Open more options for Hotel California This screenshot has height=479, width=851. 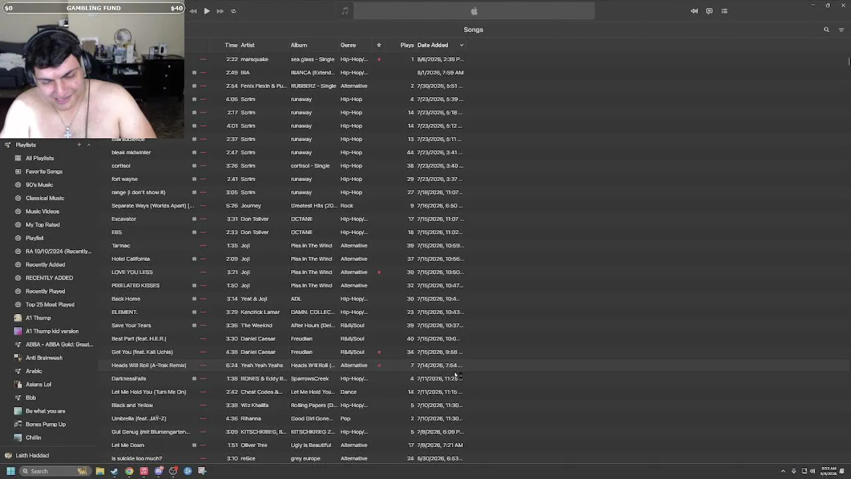(x=203, y=259)
